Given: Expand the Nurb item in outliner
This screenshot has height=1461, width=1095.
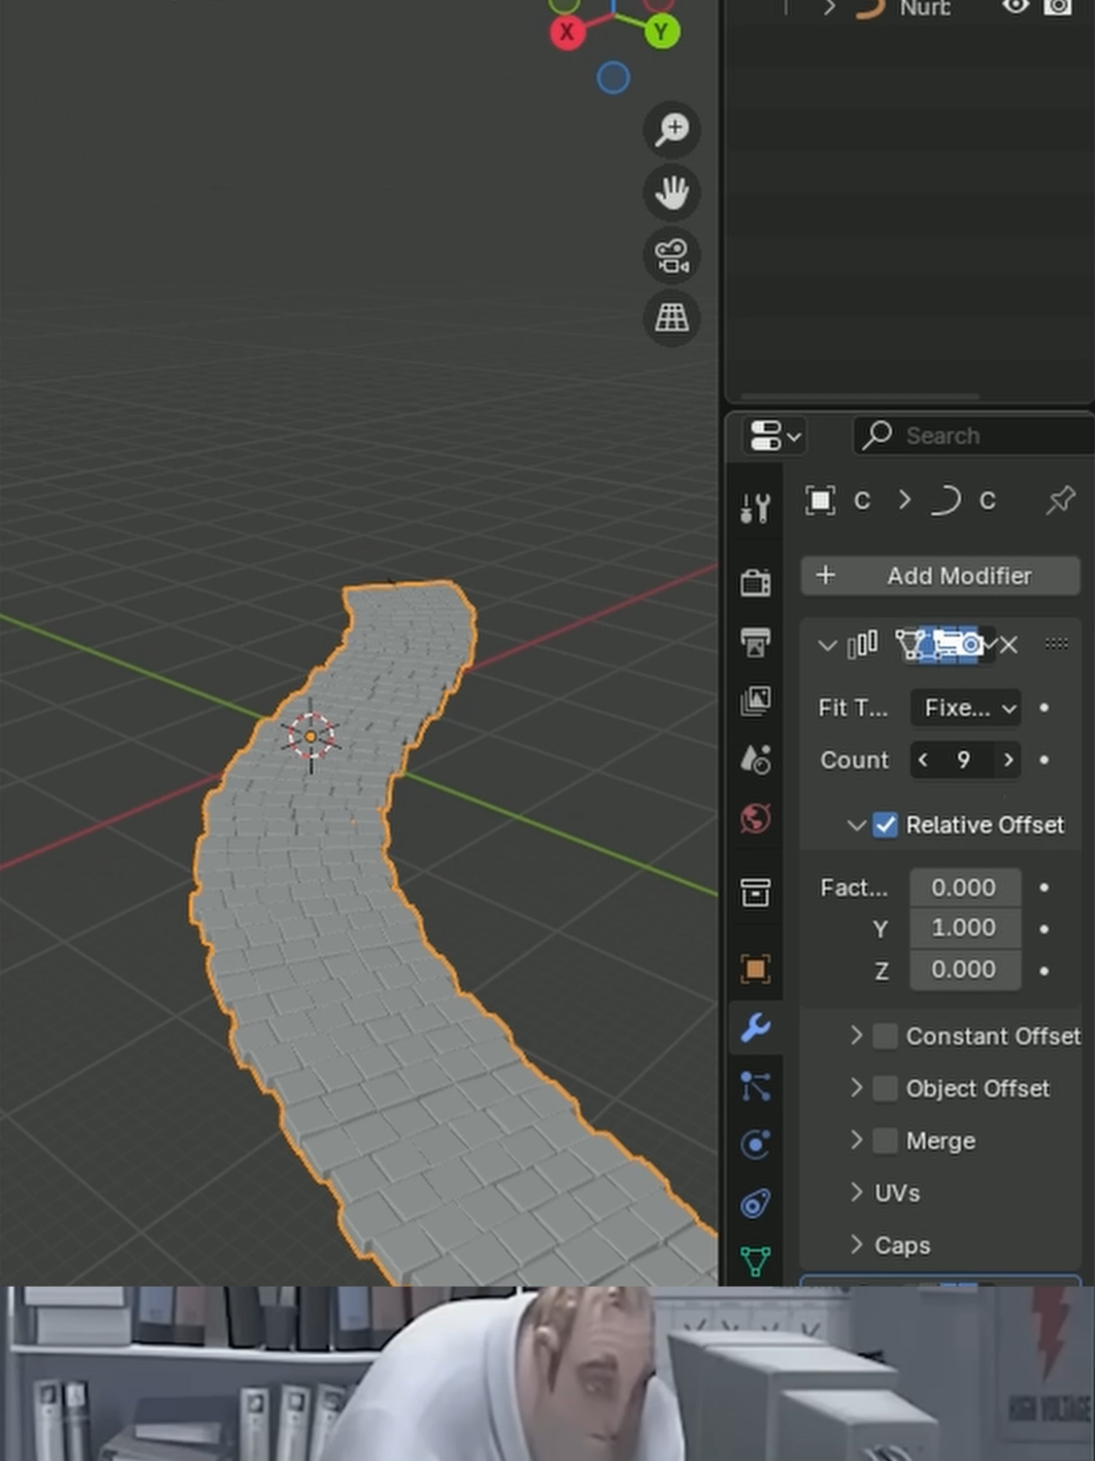Looking at the screenshot, I should 829,7.
